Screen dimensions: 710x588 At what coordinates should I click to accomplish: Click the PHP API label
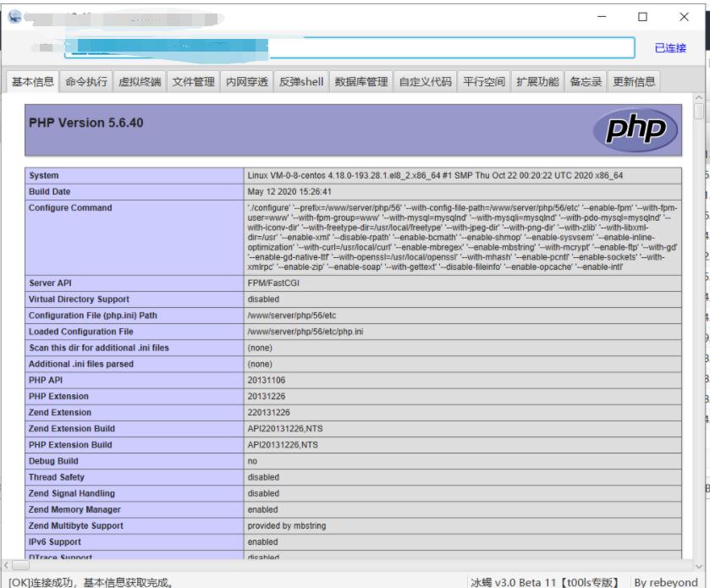46,380
